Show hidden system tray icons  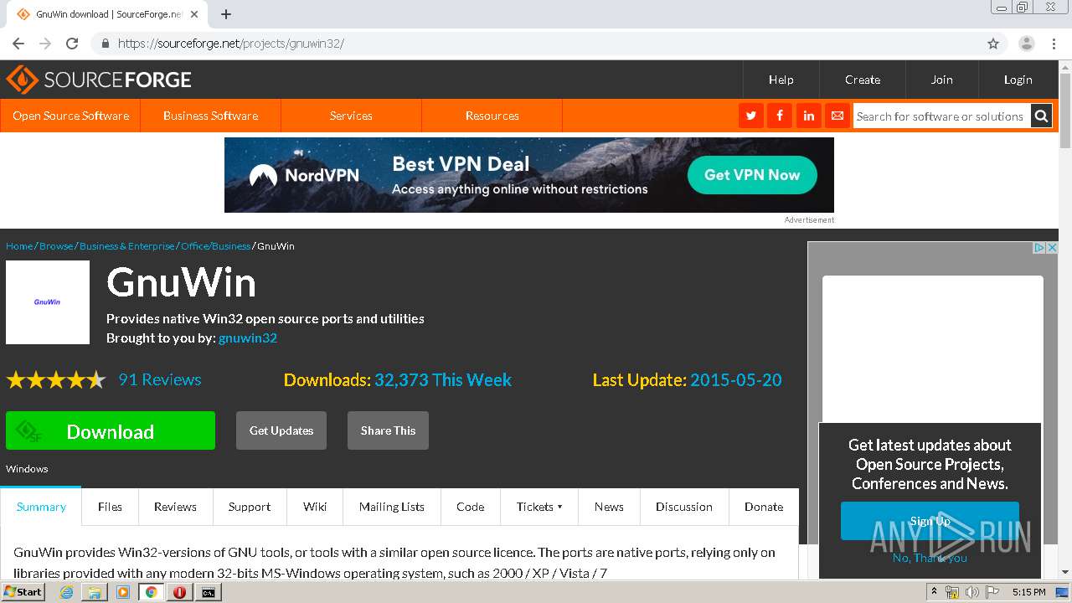pos(935,592)
